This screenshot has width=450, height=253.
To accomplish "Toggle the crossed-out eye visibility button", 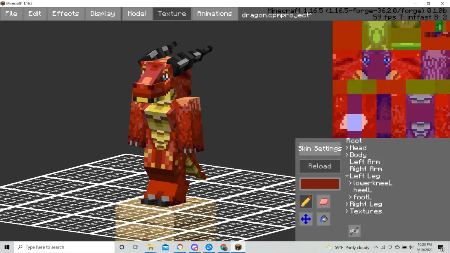I will point(354,231).
